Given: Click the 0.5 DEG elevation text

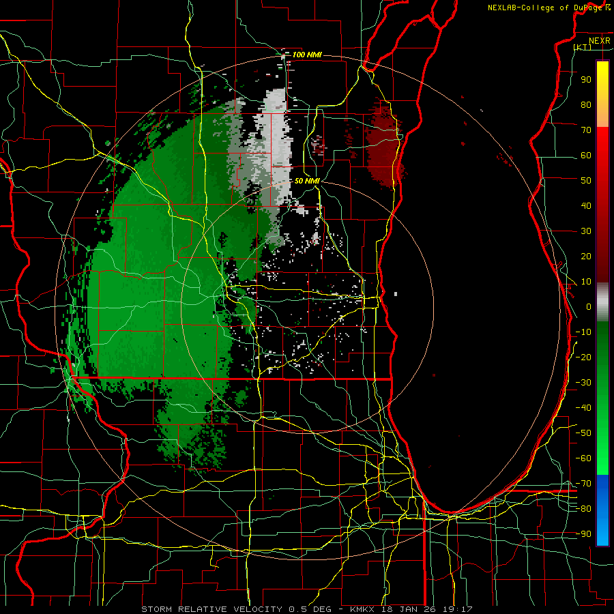Looking at the screenshot, I should coord(310,609).
